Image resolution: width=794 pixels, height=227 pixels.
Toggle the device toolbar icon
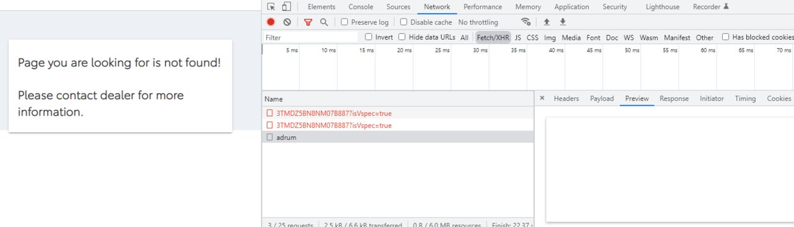(286, 7)
